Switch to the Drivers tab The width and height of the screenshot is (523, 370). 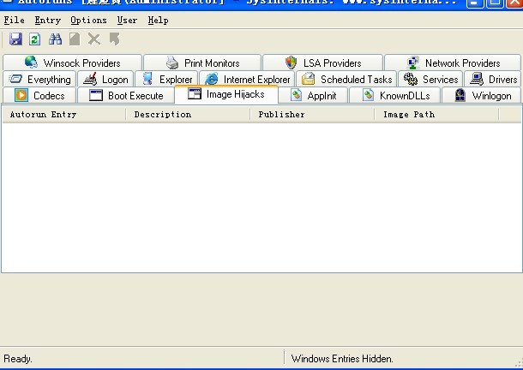(493, 80)
